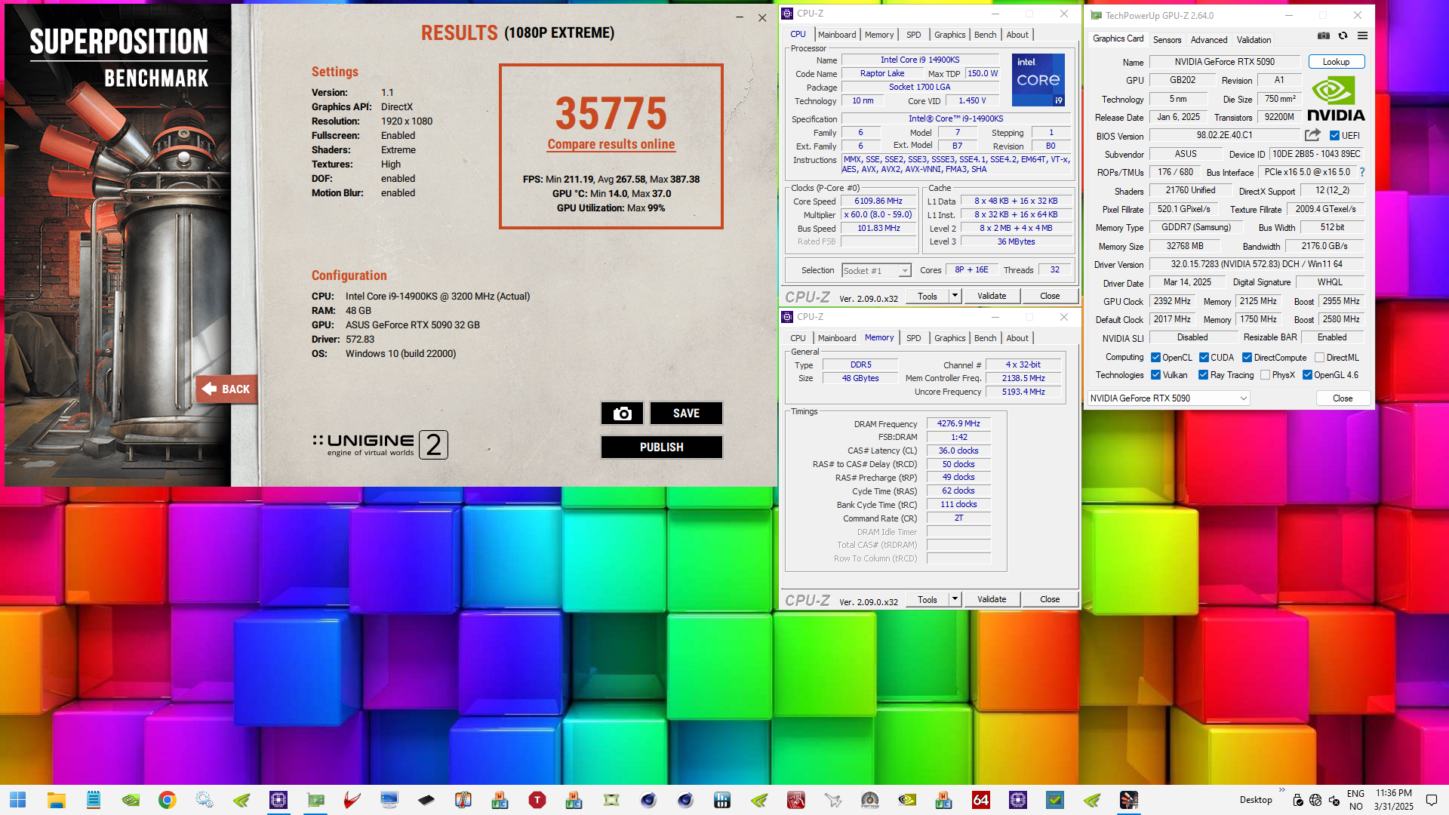Toggle PhysX checkbox in GPU-Z
The image size is (1449, 815).
coord(1265,375)
